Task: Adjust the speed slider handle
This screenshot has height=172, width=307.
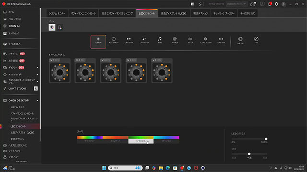Action: (249, 154)
